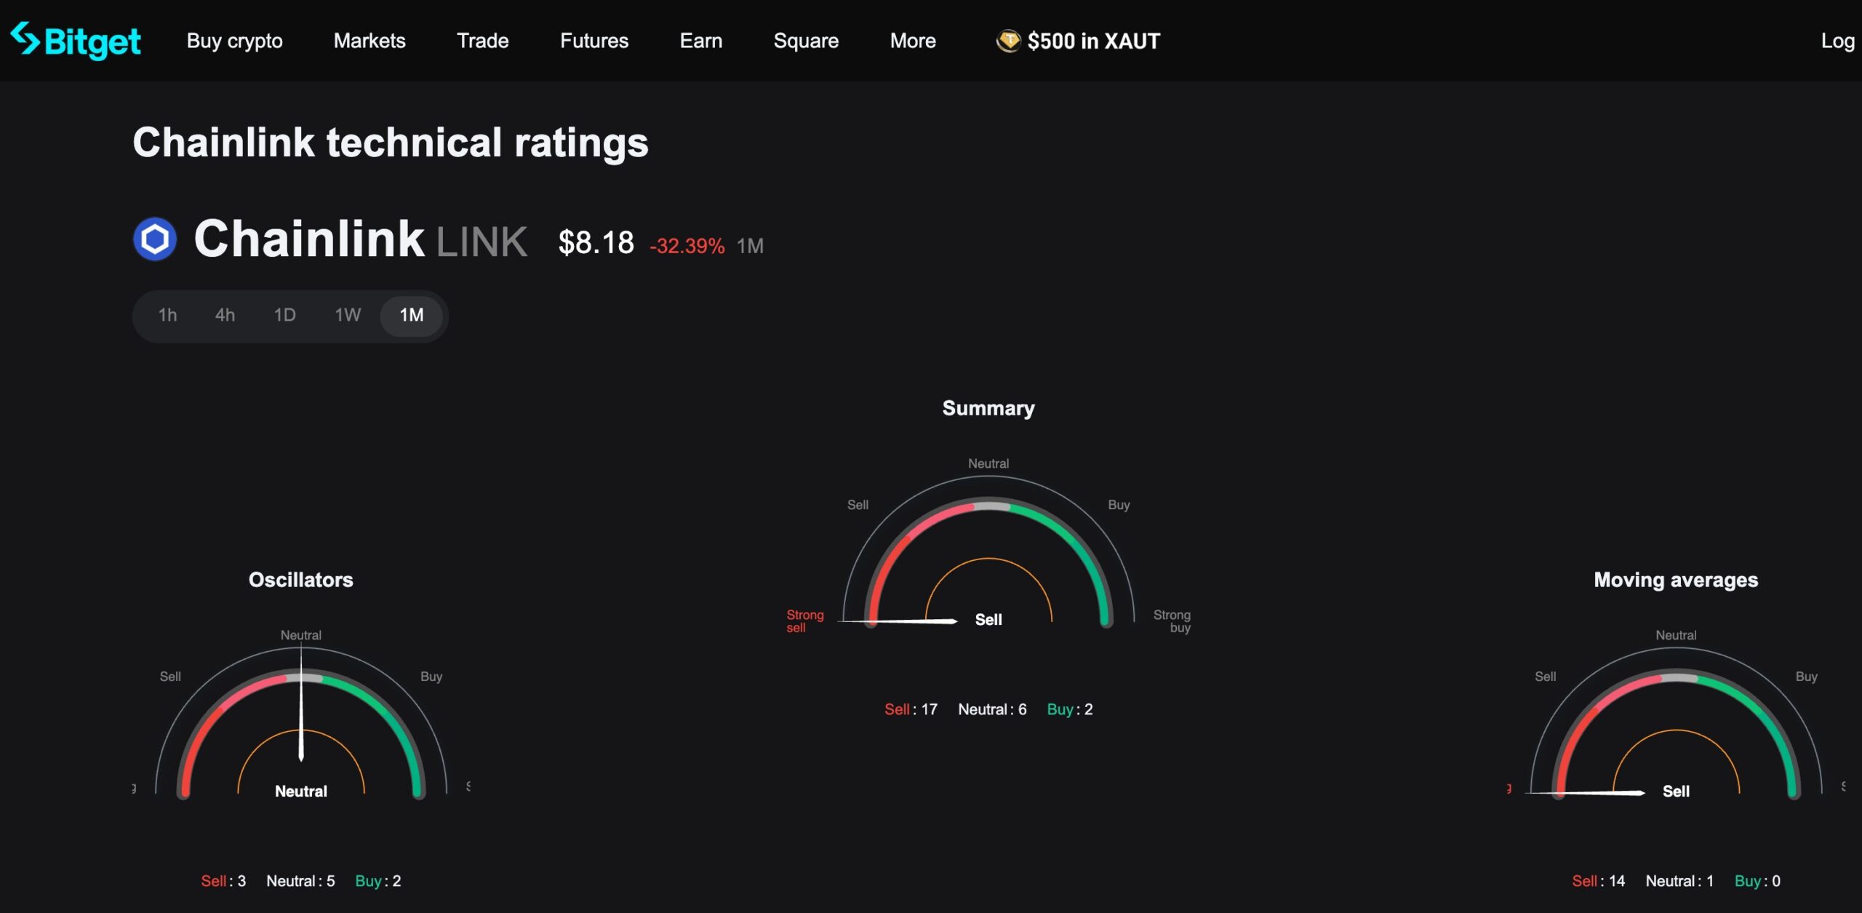The height and width of the screenshot is (913, 1862).
Task: Open the Markets menu
Action: click(x=369, y=41)
